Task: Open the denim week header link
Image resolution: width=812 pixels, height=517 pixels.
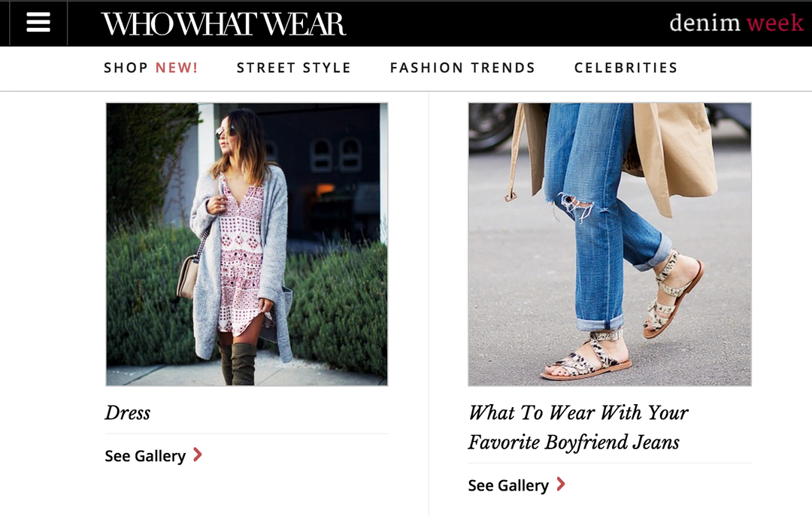Action: [736, 23]
